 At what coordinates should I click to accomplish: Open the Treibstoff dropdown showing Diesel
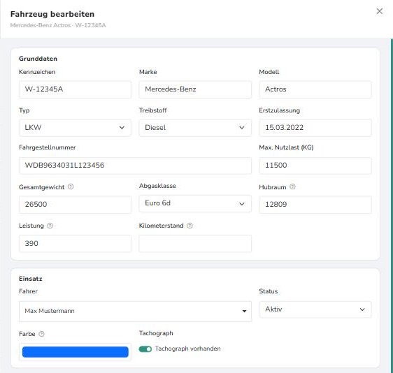tap(195, 128)
